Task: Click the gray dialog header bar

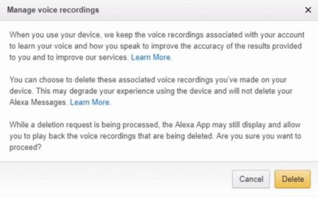Action: click(x=159, y=10)
